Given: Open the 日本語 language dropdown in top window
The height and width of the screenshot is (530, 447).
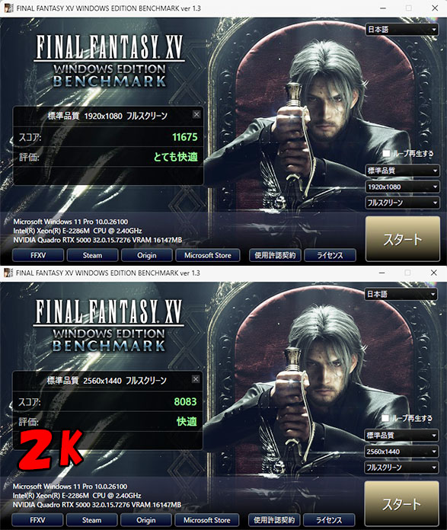Looking at the screenshot, I should (x=402, y=30).
